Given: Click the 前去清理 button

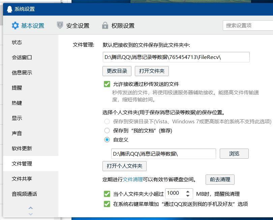Looking at the screenshot, I should (220, 180).
